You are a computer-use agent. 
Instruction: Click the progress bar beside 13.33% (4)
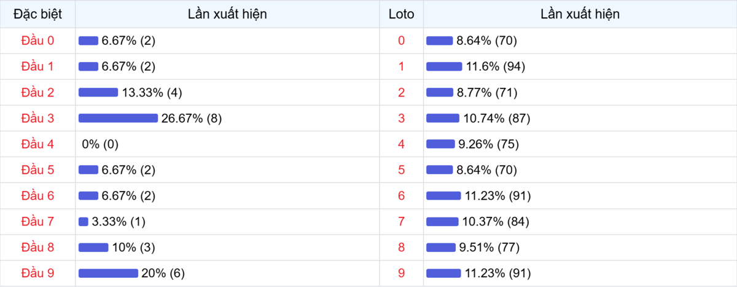(98, 92)
